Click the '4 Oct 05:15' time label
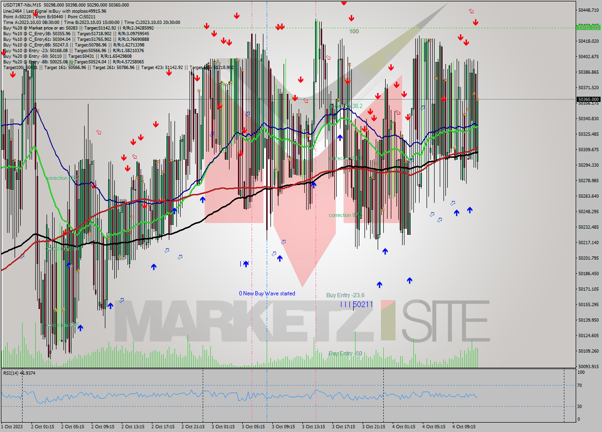This screenshot has height=432, width=602. pos(434,427)
